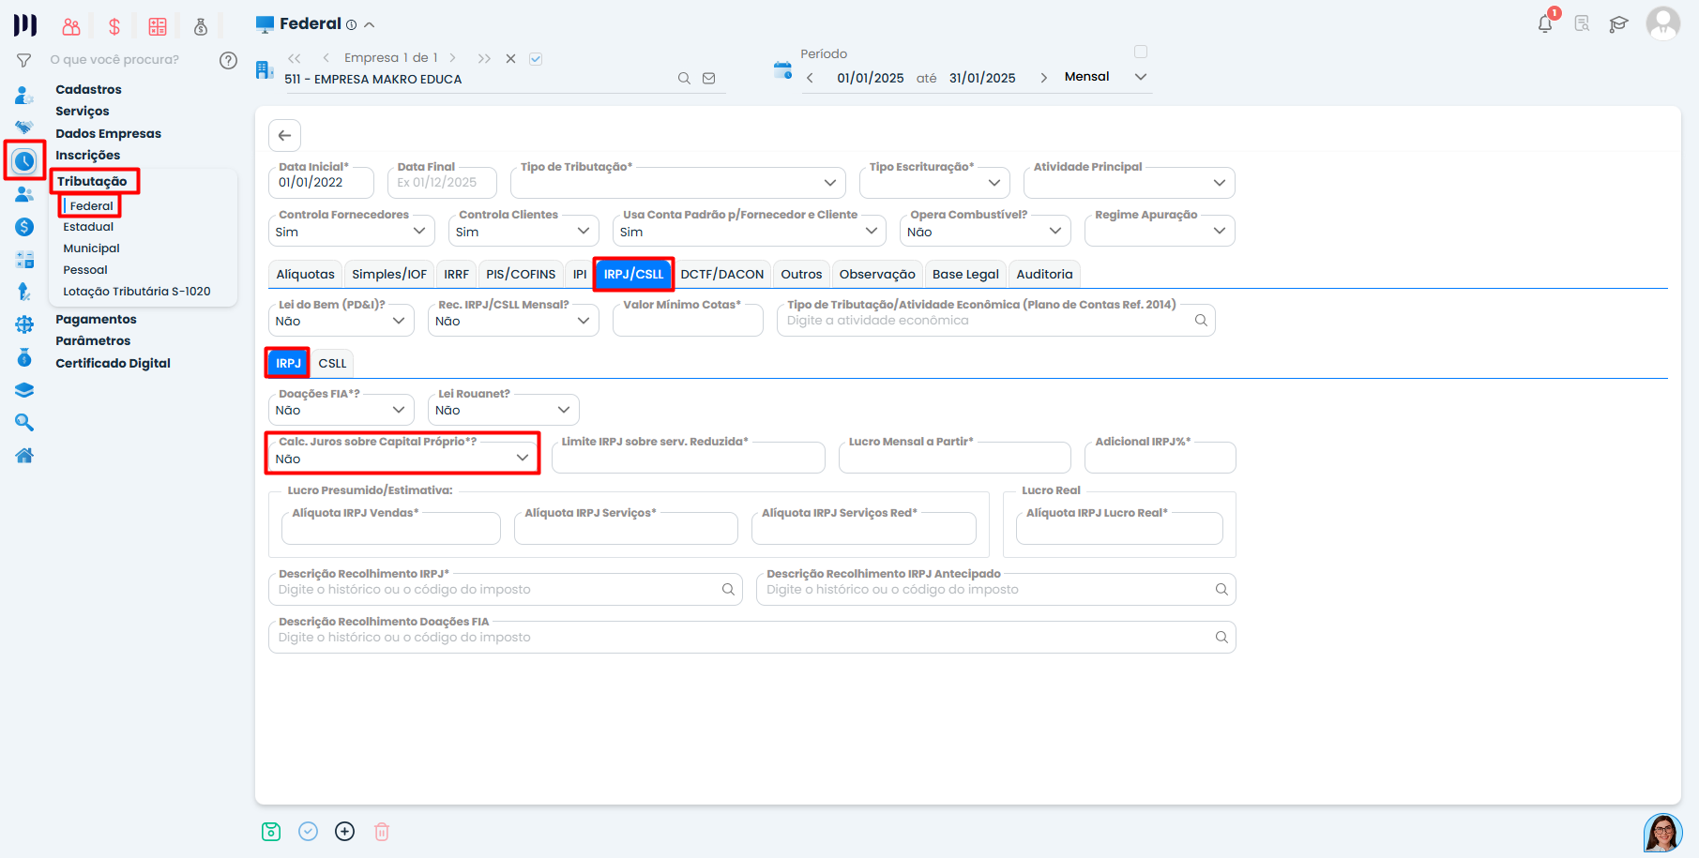This screenshot has height=858, width=1699.
Task: Expand the Lei Rouanet dropdown
Action: coord(503,410)
